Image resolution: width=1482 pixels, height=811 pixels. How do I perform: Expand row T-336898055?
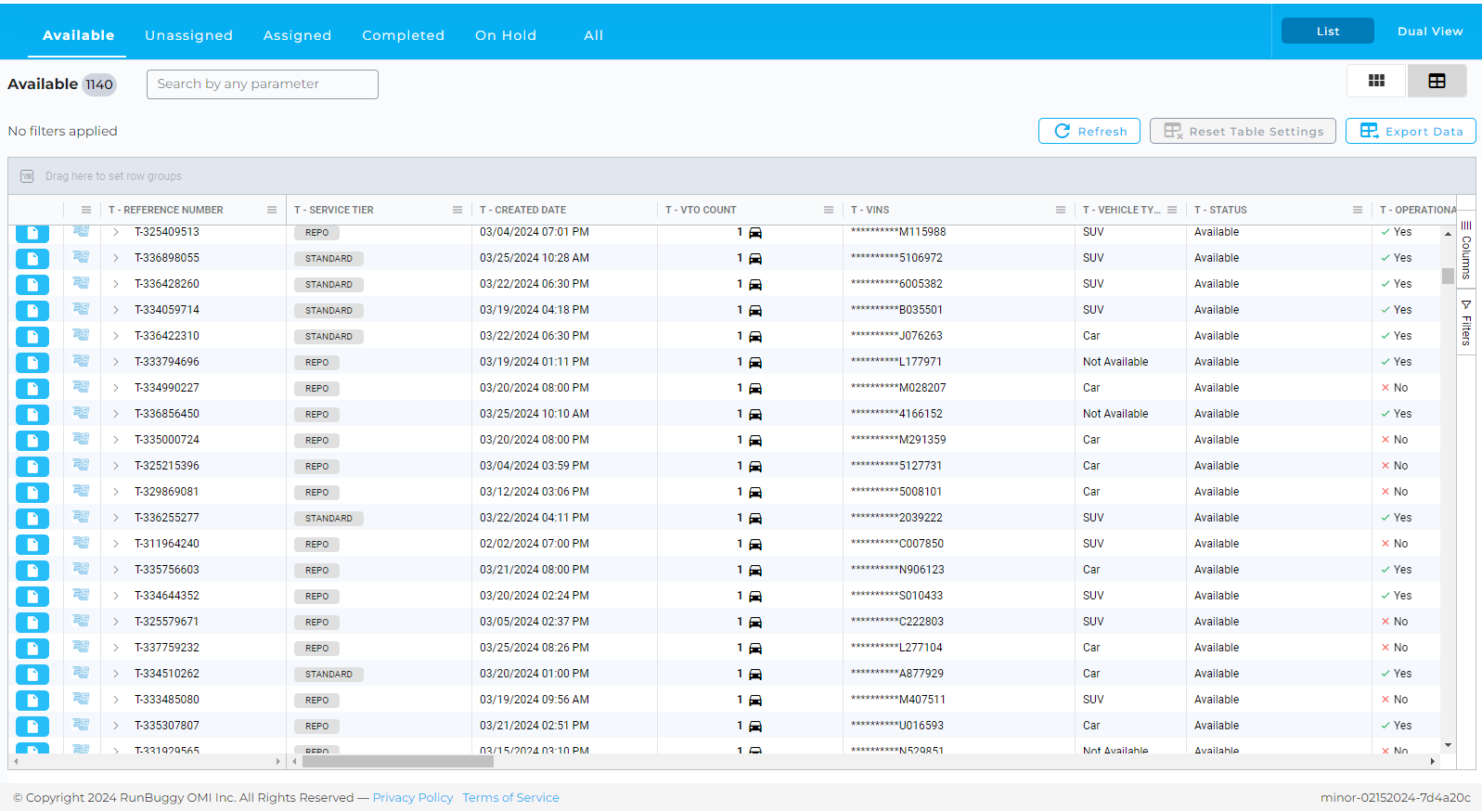(116, 258)
